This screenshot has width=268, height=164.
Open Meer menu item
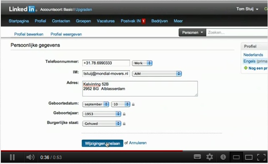(178, 21)
